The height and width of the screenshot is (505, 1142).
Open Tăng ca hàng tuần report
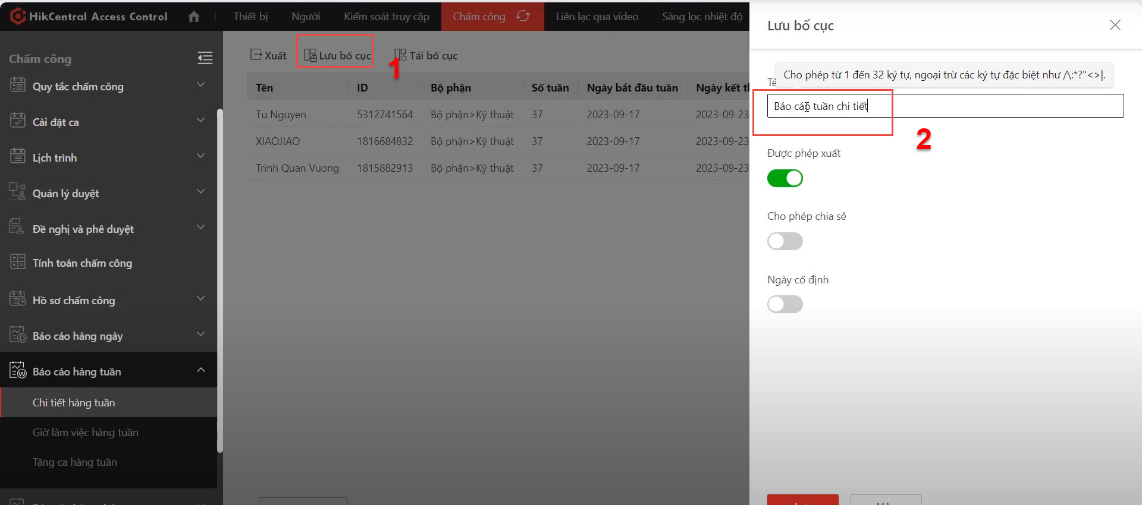coord(74,462)
